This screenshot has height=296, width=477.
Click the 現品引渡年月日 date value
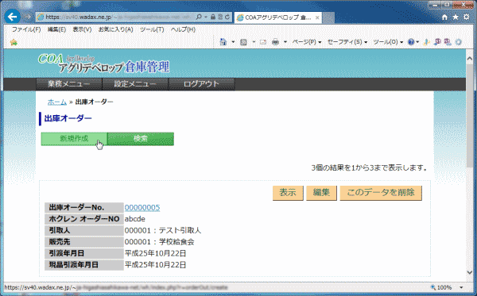[x=156, y=265]
